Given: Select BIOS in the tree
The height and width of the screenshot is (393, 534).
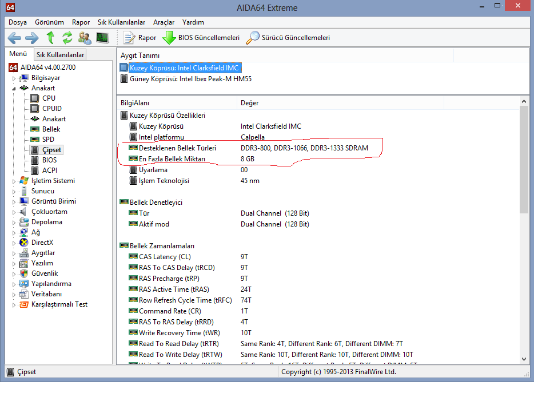Looking at the screenshot, I should tap(49, 160).
